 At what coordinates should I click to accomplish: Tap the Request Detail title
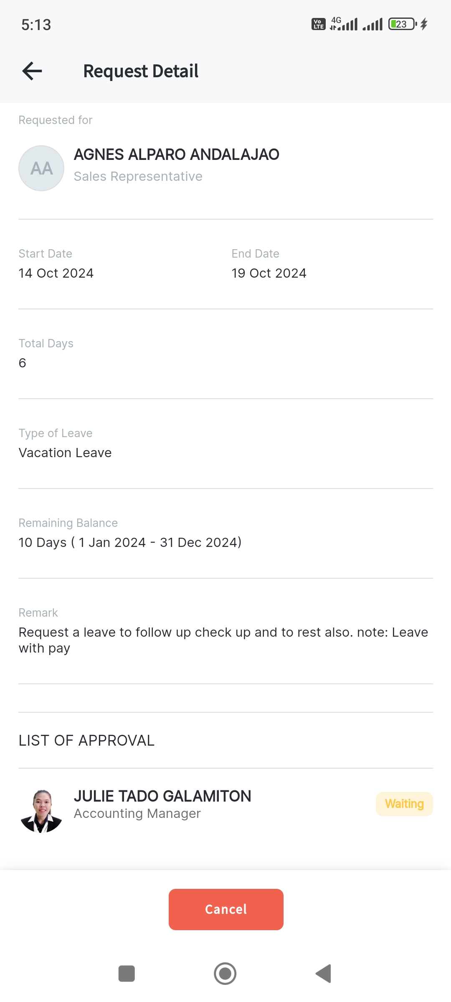point(141,71)
